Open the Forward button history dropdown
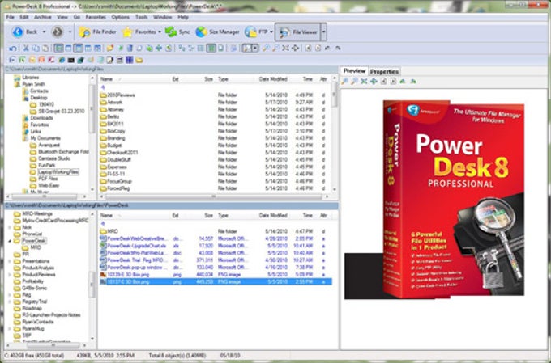This screenshot has width=551, height=363. coord(70,32)
